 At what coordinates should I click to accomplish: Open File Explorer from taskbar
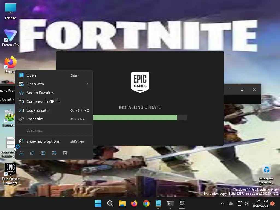122,203
